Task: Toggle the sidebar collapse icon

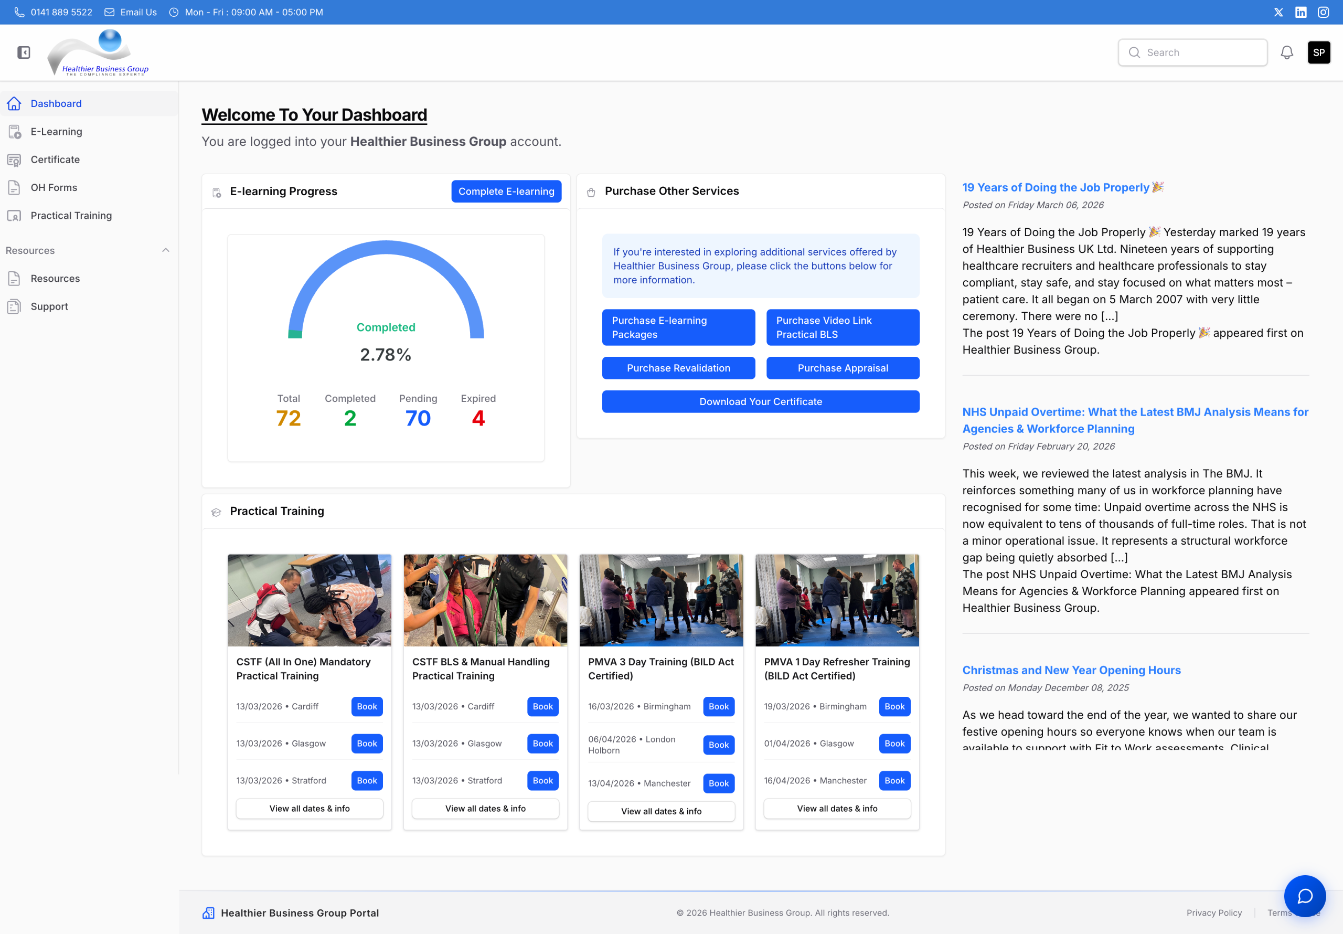Action: tap(24, 52)
